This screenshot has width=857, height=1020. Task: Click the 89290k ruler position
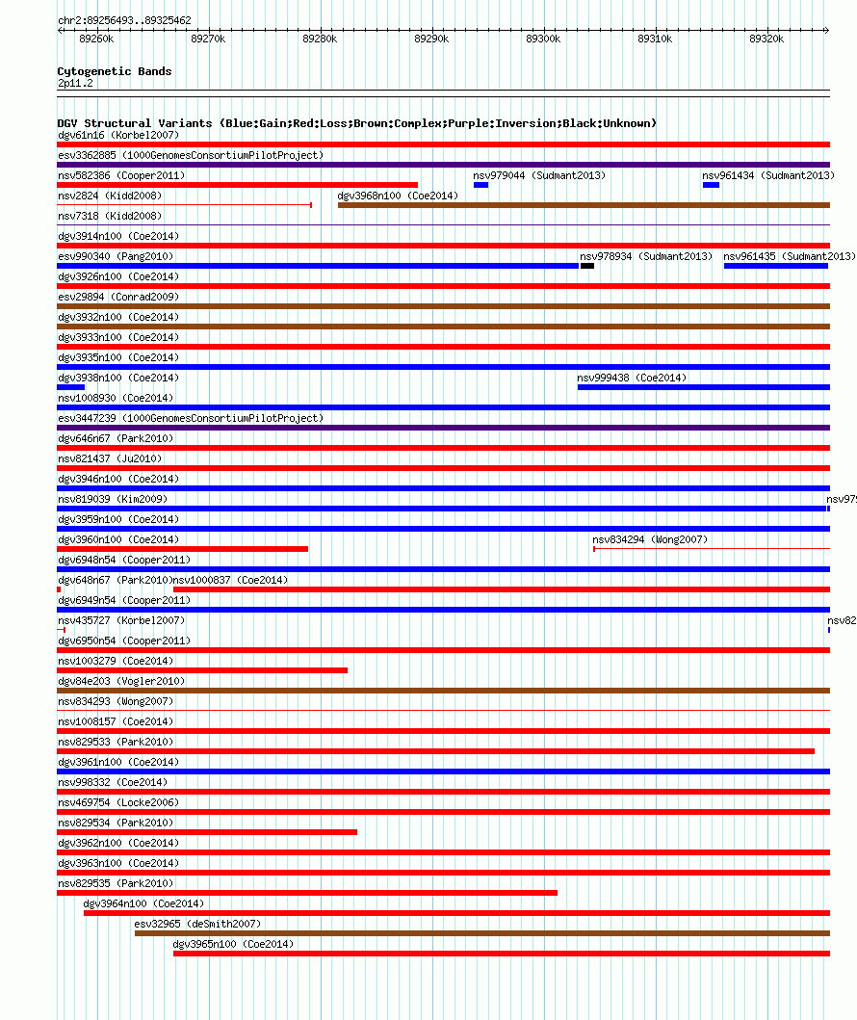coord(431,39)
